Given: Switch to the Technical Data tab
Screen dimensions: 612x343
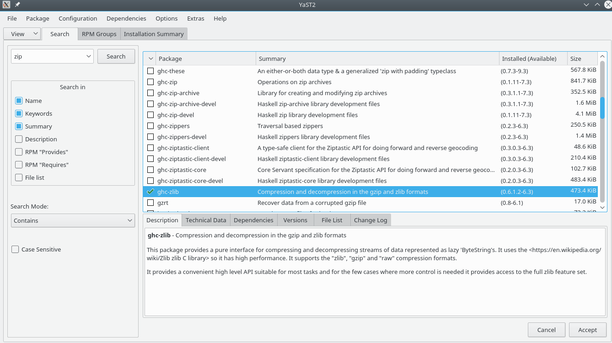Looking at the screenshot, I should (206, 220).
